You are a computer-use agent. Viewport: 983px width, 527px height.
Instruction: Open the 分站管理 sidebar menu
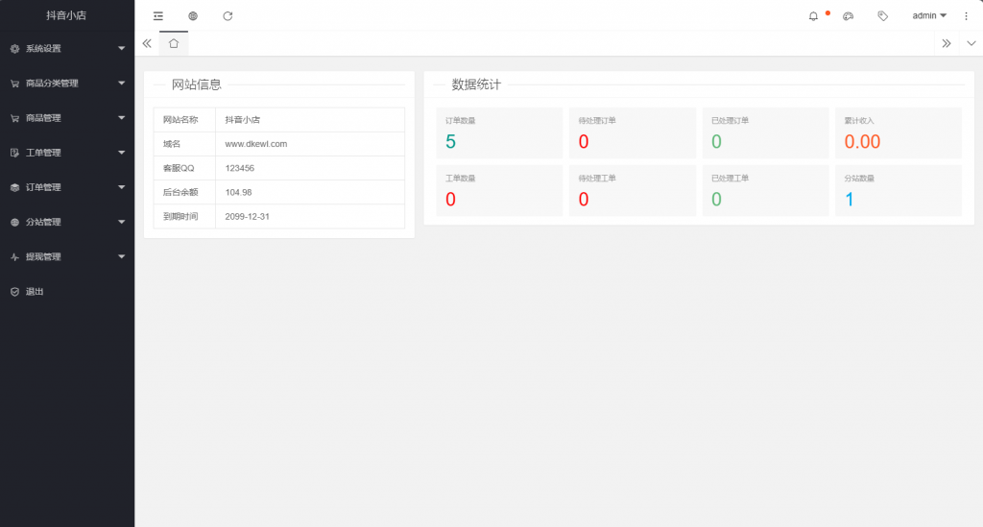tap(67, 222)
